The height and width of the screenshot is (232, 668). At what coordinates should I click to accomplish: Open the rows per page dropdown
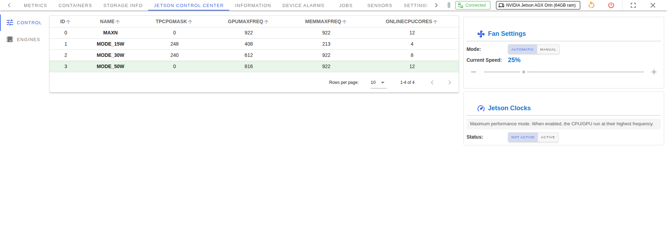pos(378,82)
